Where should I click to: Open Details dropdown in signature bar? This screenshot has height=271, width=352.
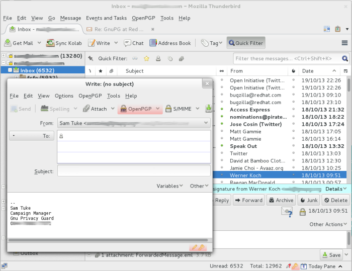336,189
